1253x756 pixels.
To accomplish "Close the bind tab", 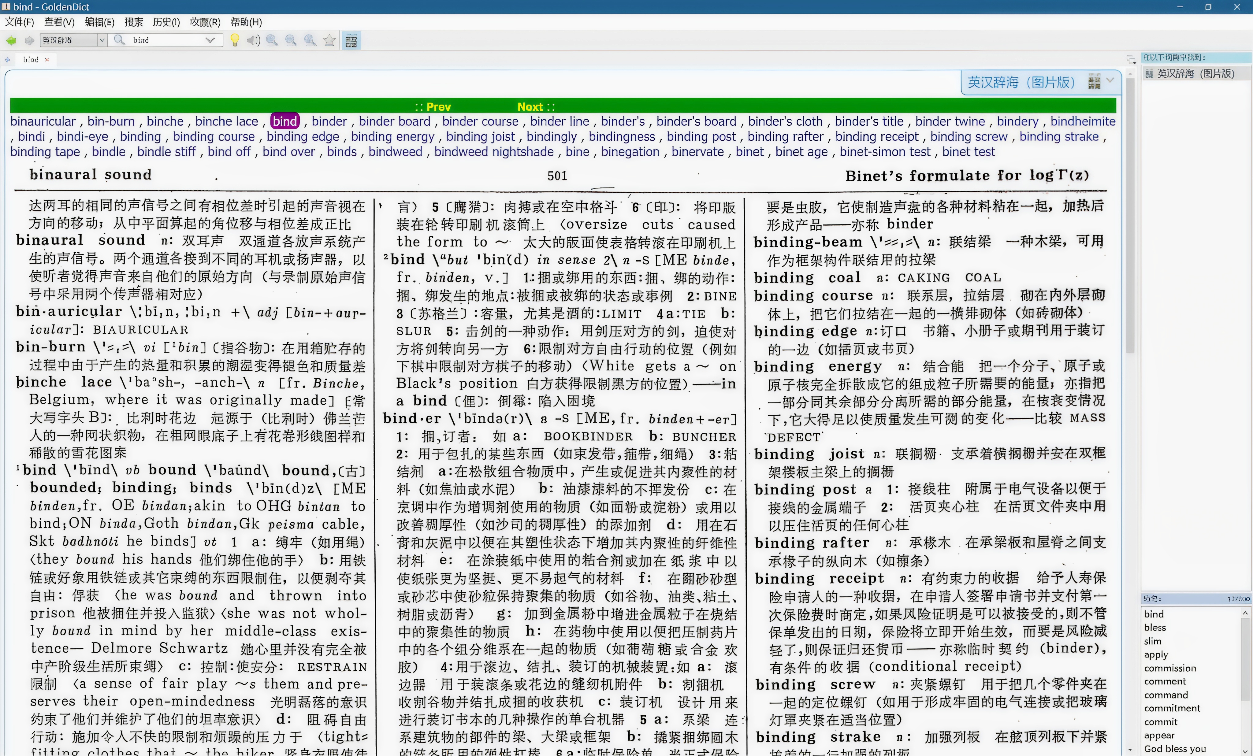I will pos(47,60).
